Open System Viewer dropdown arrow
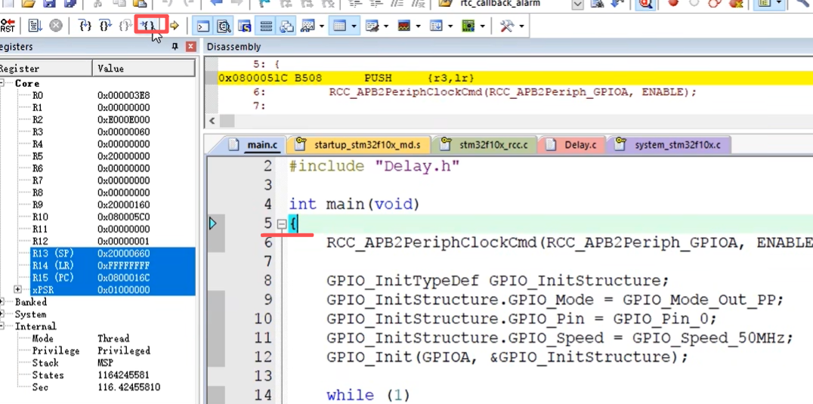Screen dimensions: 813x404 [x=482, y=26]
